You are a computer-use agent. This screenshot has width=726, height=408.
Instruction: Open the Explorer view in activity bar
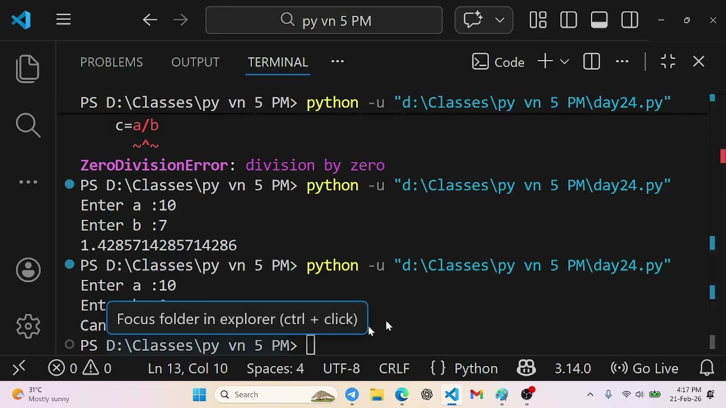click(x=28, y=69)
